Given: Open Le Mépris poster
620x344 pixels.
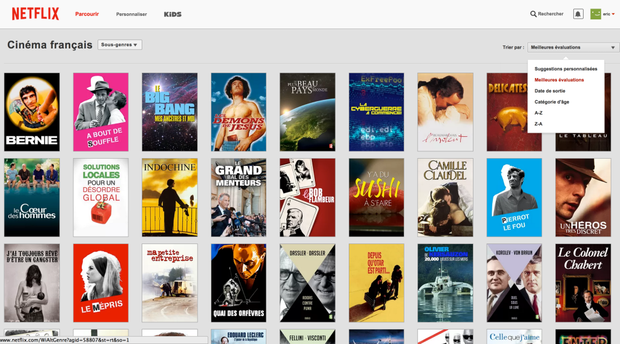Looking at the screenshot, I should coord(101,283).
